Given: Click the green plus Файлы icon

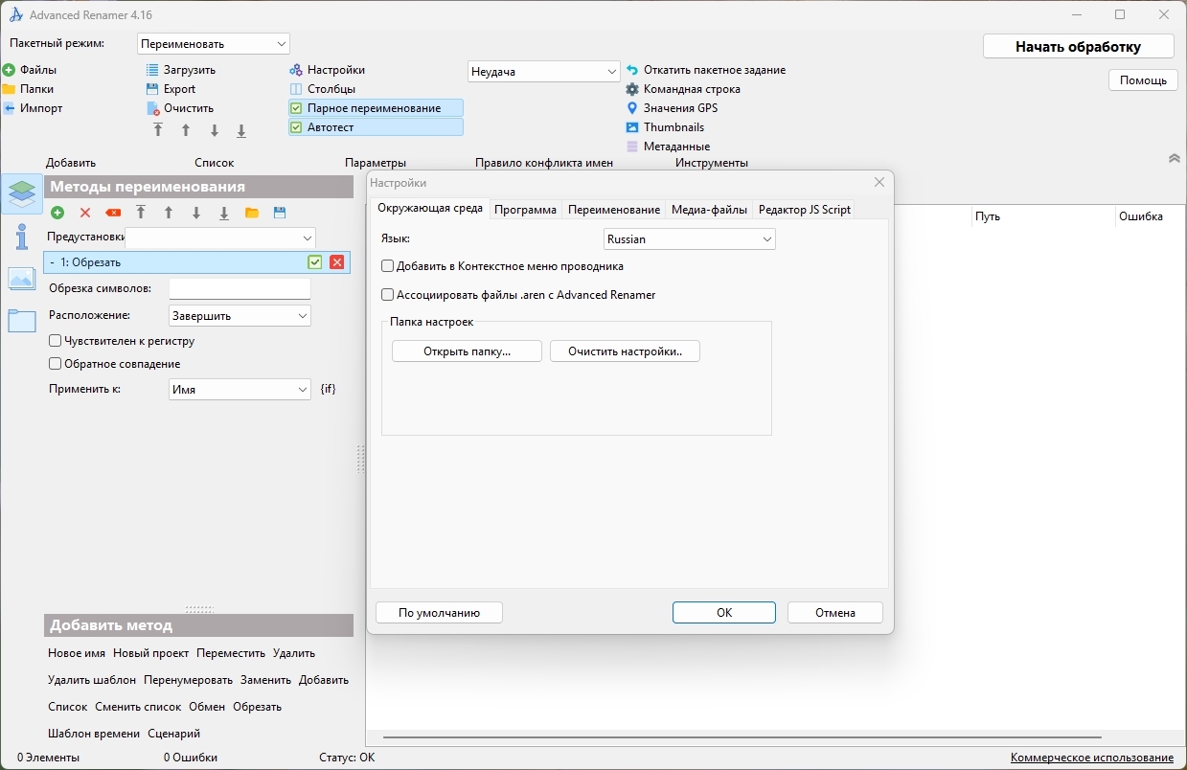Looking at the screenshot, I should tap(9, 70).
